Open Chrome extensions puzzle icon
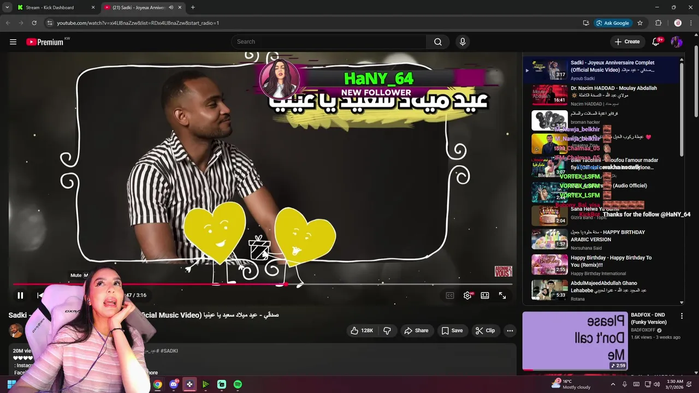 [x=659, y=23]
